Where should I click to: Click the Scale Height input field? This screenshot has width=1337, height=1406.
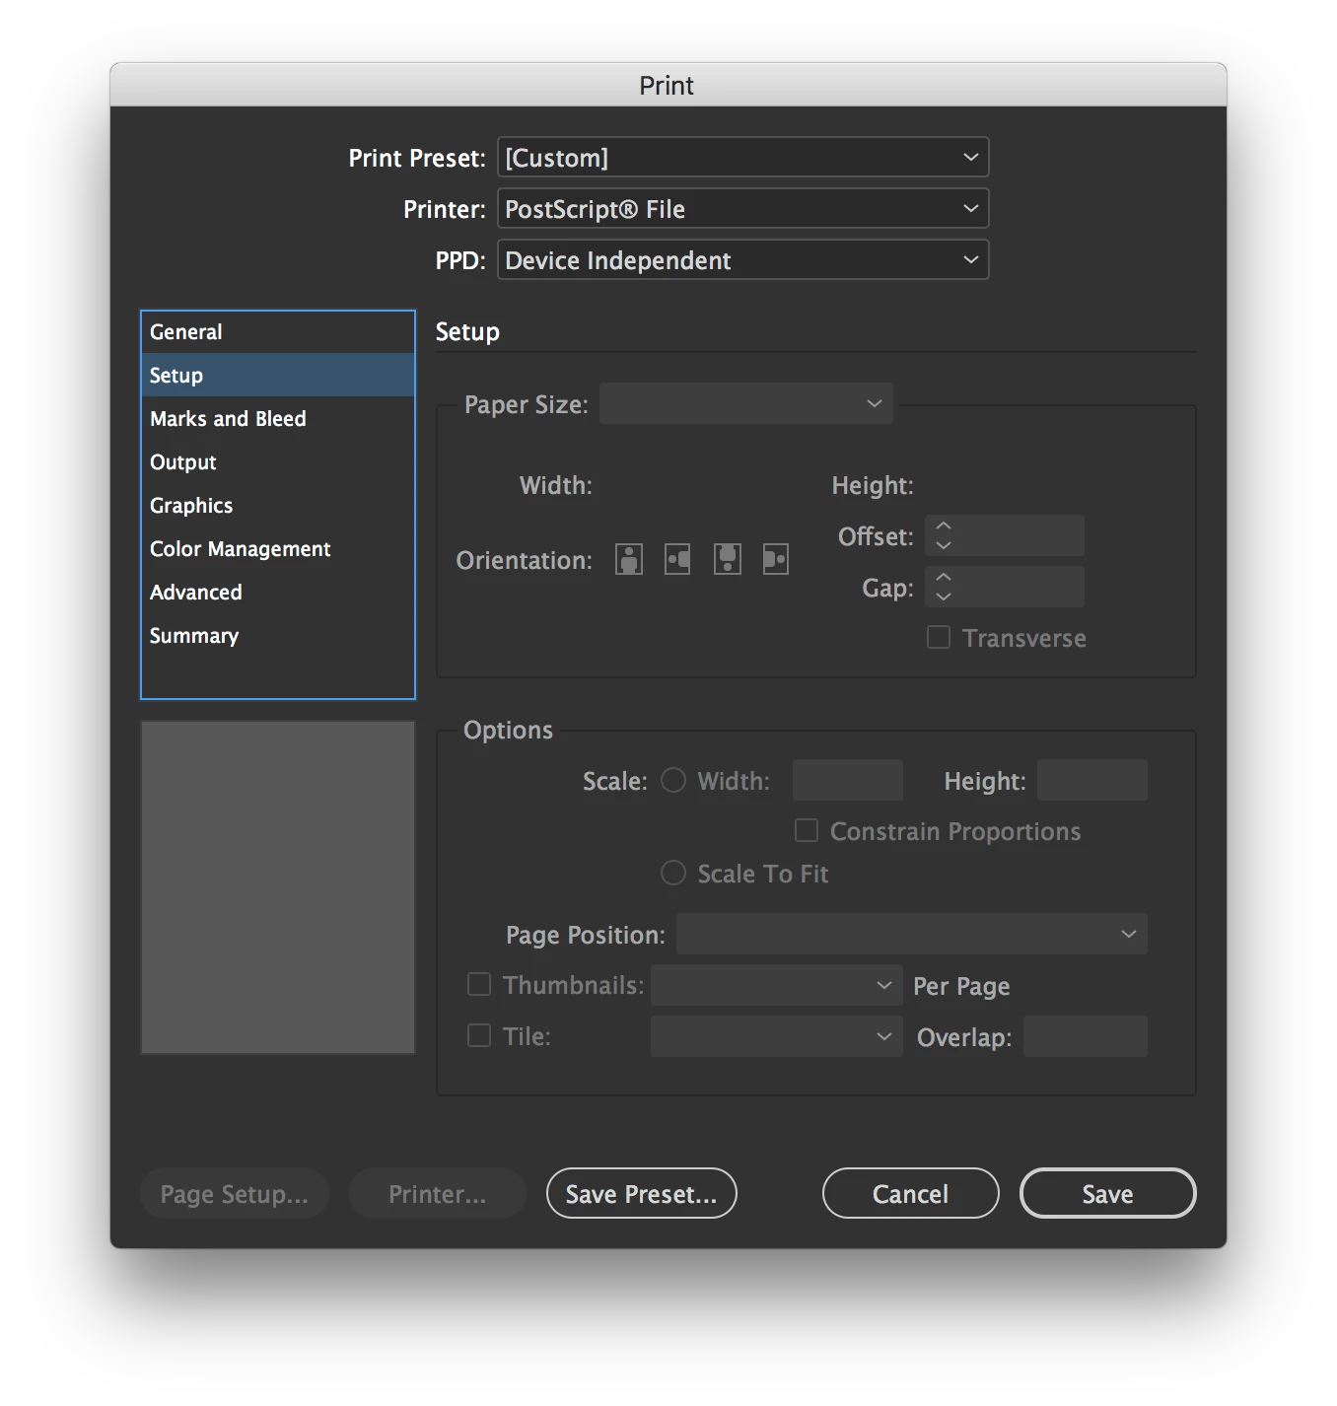pyautogui.click(x=1092, y=780)
